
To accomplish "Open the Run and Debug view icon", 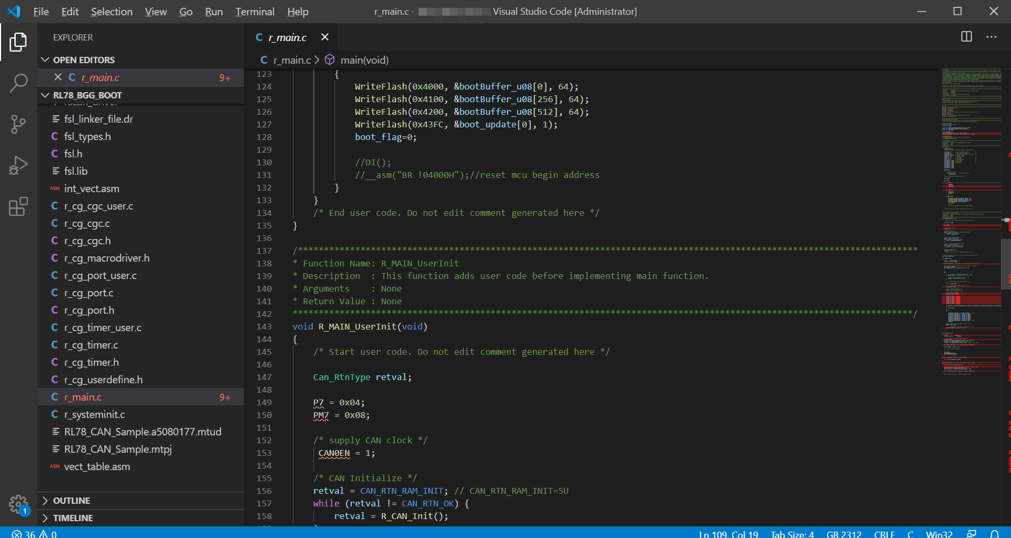I will pos(18,165).
